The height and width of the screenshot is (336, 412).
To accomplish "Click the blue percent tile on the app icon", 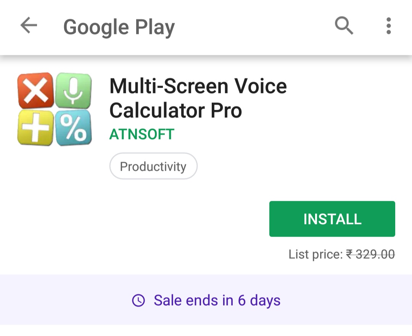I will click(74, 128).
